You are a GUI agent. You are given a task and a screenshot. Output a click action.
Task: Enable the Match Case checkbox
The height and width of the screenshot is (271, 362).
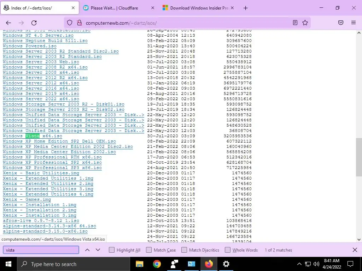point(149,250)
